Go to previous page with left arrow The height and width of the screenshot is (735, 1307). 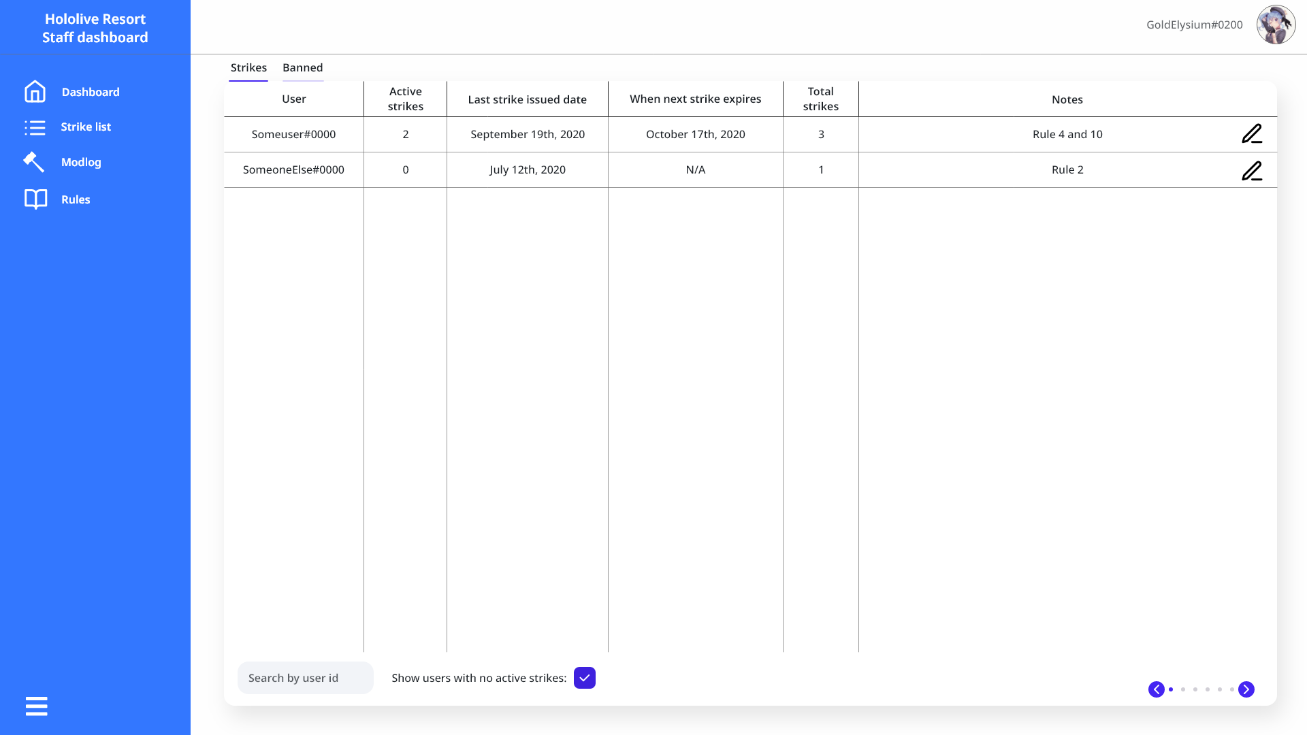1156,689
